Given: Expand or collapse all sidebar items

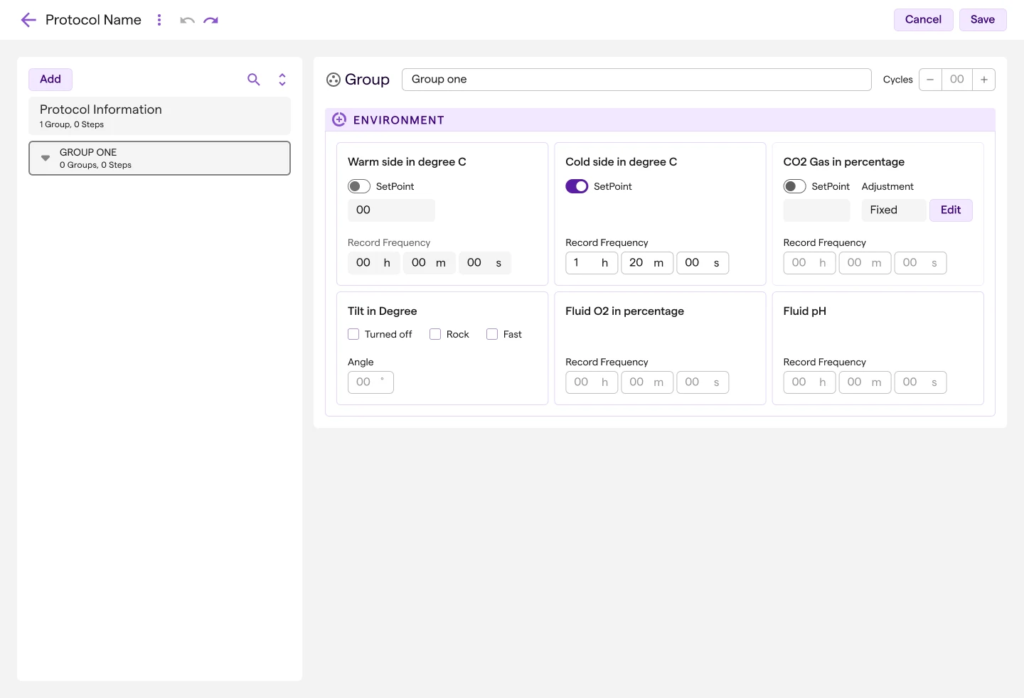Looking at the screenshot, I should tap(282, 80).
